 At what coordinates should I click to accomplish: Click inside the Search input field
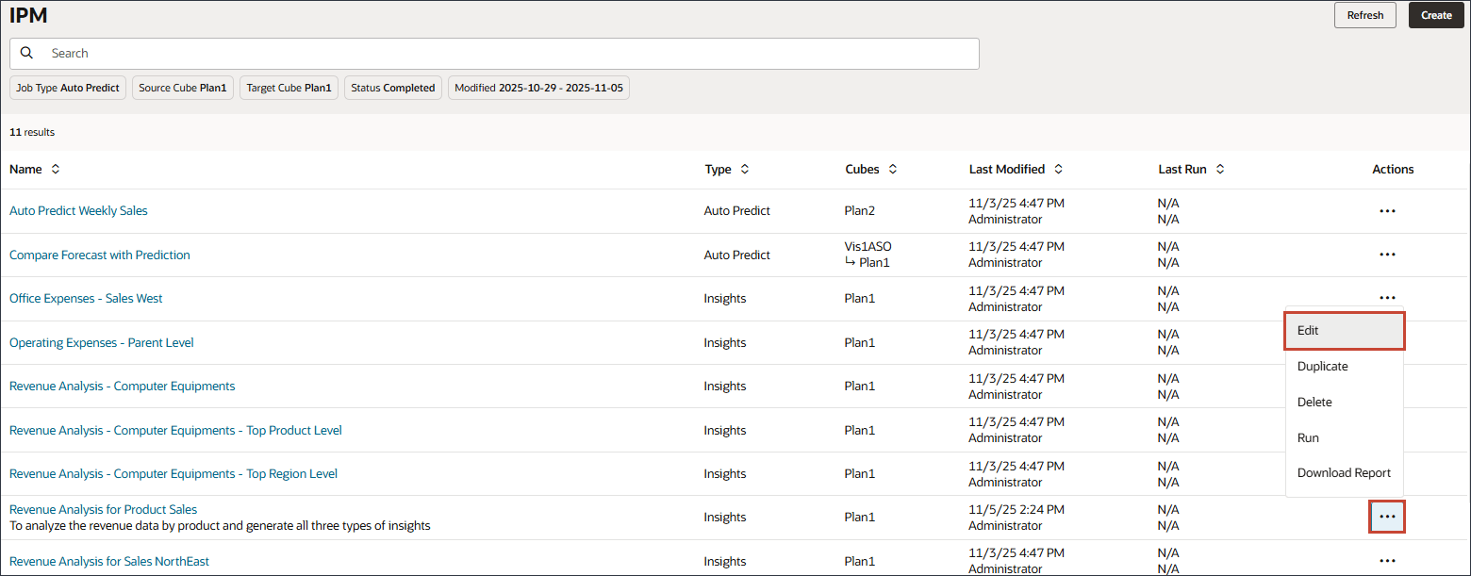point(377,53)
